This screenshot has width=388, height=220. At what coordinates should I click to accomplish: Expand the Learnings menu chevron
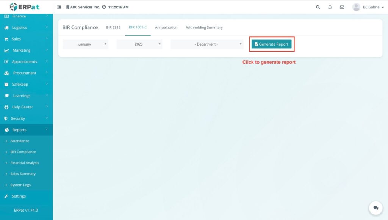[47, 95]
